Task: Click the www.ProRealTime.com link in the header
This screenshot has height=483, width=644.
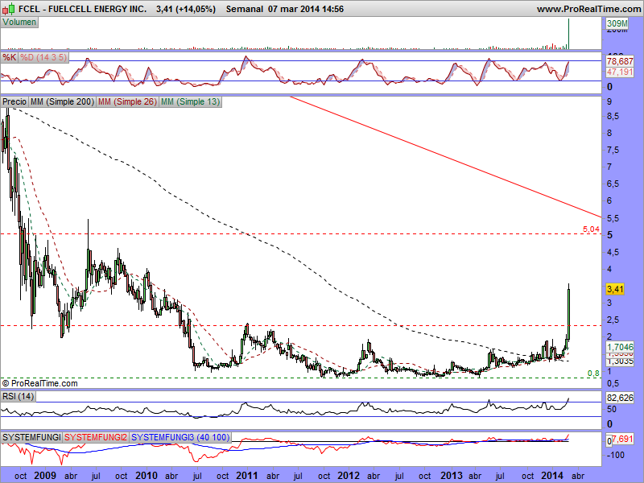Action: pyautogui.click(x=588, y=9)
